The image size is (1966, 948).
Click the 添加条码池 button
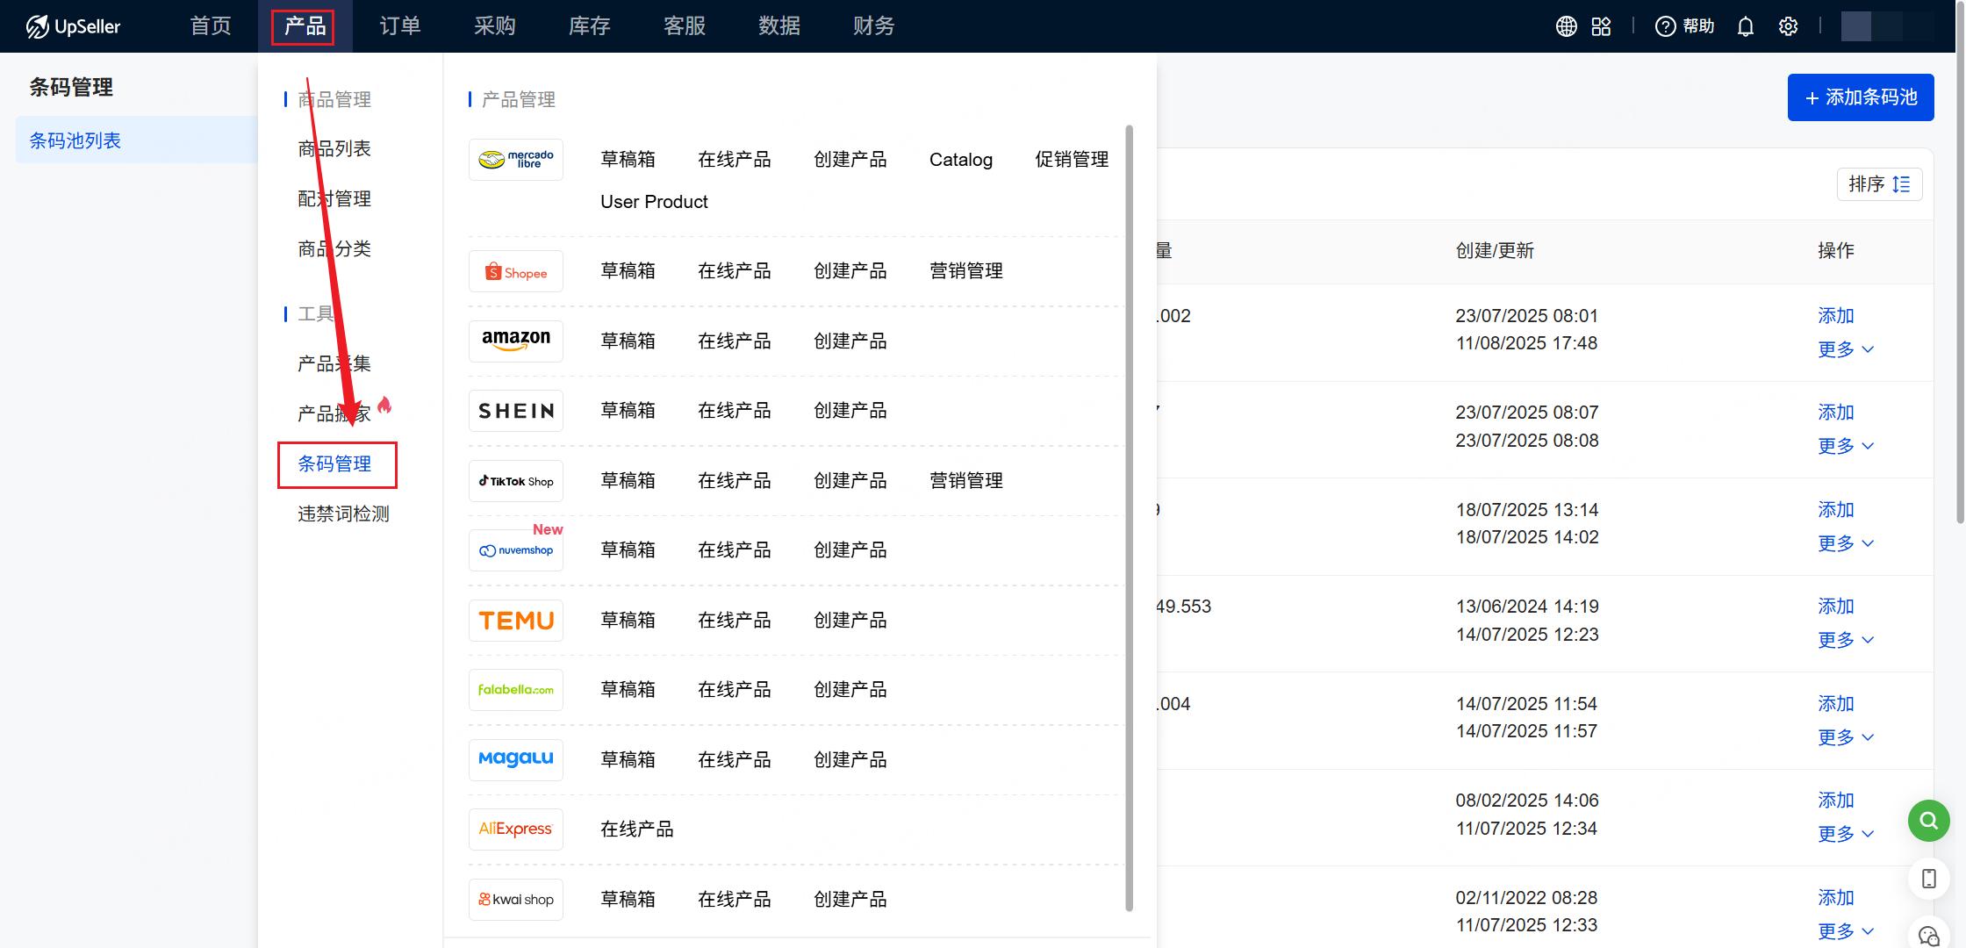[x=1861, y=97]
